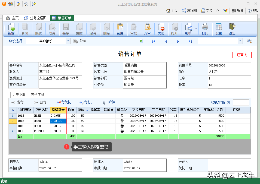Click the 弃审 (Unapprove) toolbar icon
This screenshot has height=184, width=260.
147,29
